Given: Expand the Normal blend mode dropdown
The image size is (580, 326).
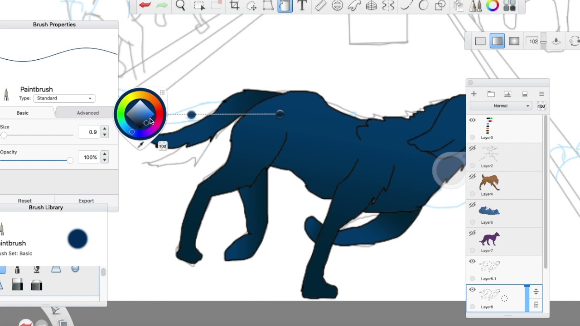Looking at the screenshot, I should 501,106.
